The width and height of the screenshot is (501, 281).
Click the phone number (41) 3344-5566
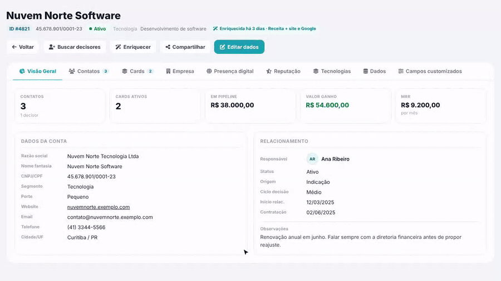tap(86, 228)
